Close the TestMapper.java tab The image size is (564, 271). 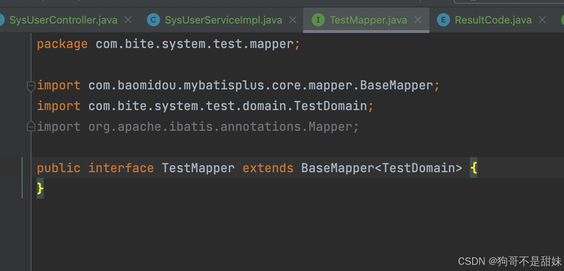pyautogui.click(x=418, y=20)
